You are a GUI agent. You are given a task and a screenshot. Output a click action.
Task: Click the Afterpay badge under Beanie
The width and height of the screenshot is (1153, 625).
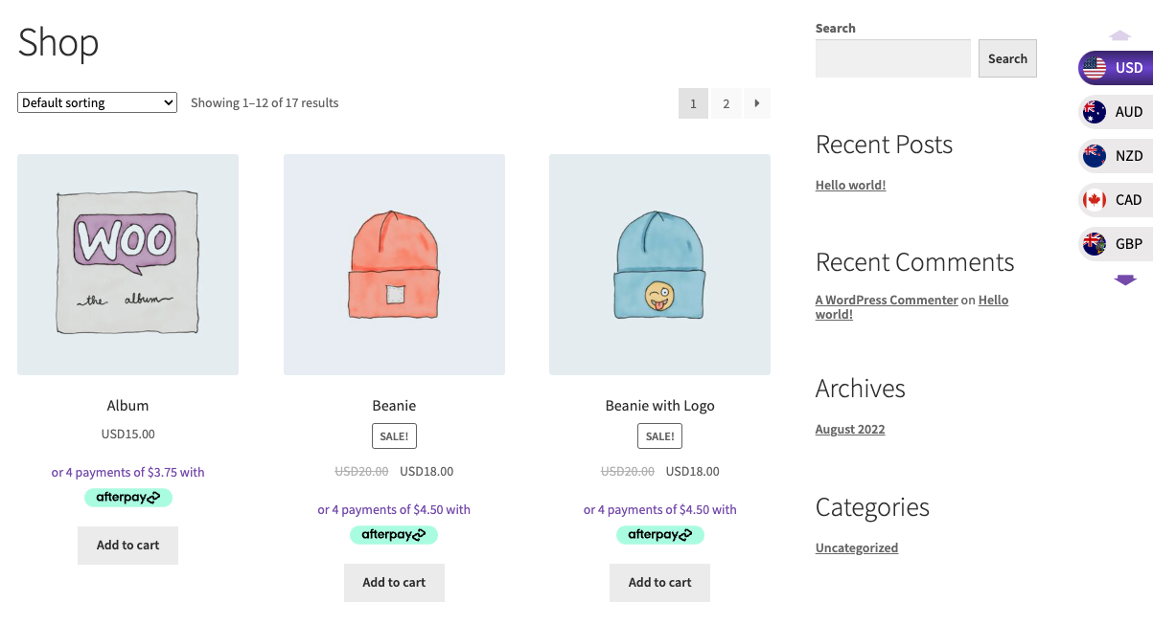394,535
